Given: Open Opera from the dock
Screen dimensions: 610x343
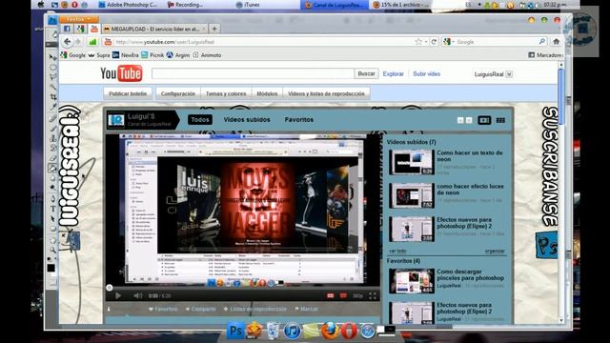Looking at the screenshot, I should tap(349, 332).
